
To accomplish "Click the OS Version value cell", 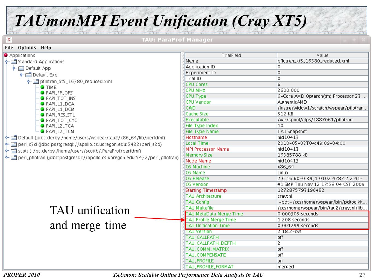I will [x=323, y=184].
